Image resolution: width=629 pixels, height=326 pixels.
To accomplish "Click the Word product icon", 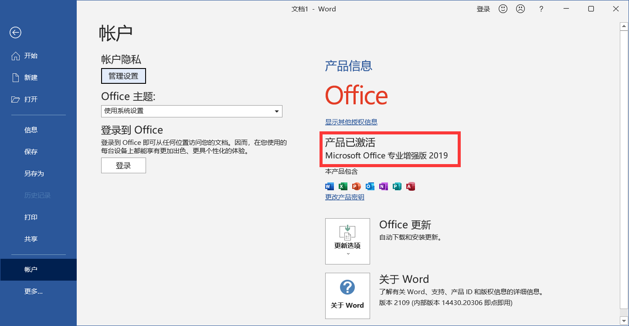I will coord(330,186).
